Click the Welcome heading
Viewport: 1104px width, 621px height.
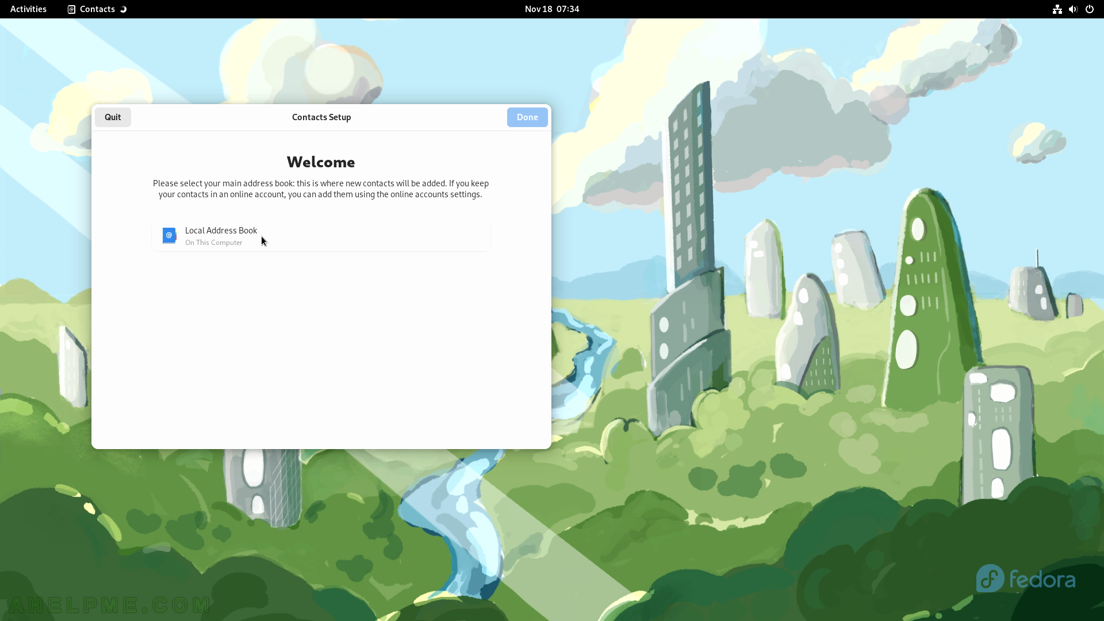tap(321, 162)
